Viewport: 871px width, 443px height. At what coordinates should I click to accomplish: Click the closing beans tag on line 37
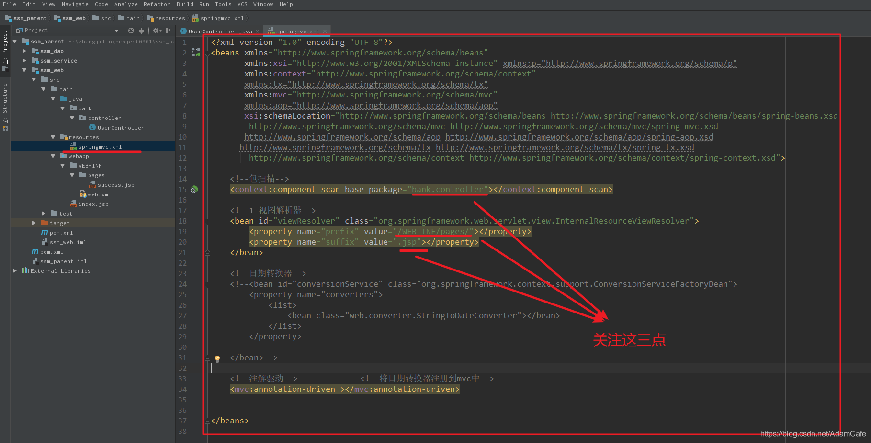230,421
